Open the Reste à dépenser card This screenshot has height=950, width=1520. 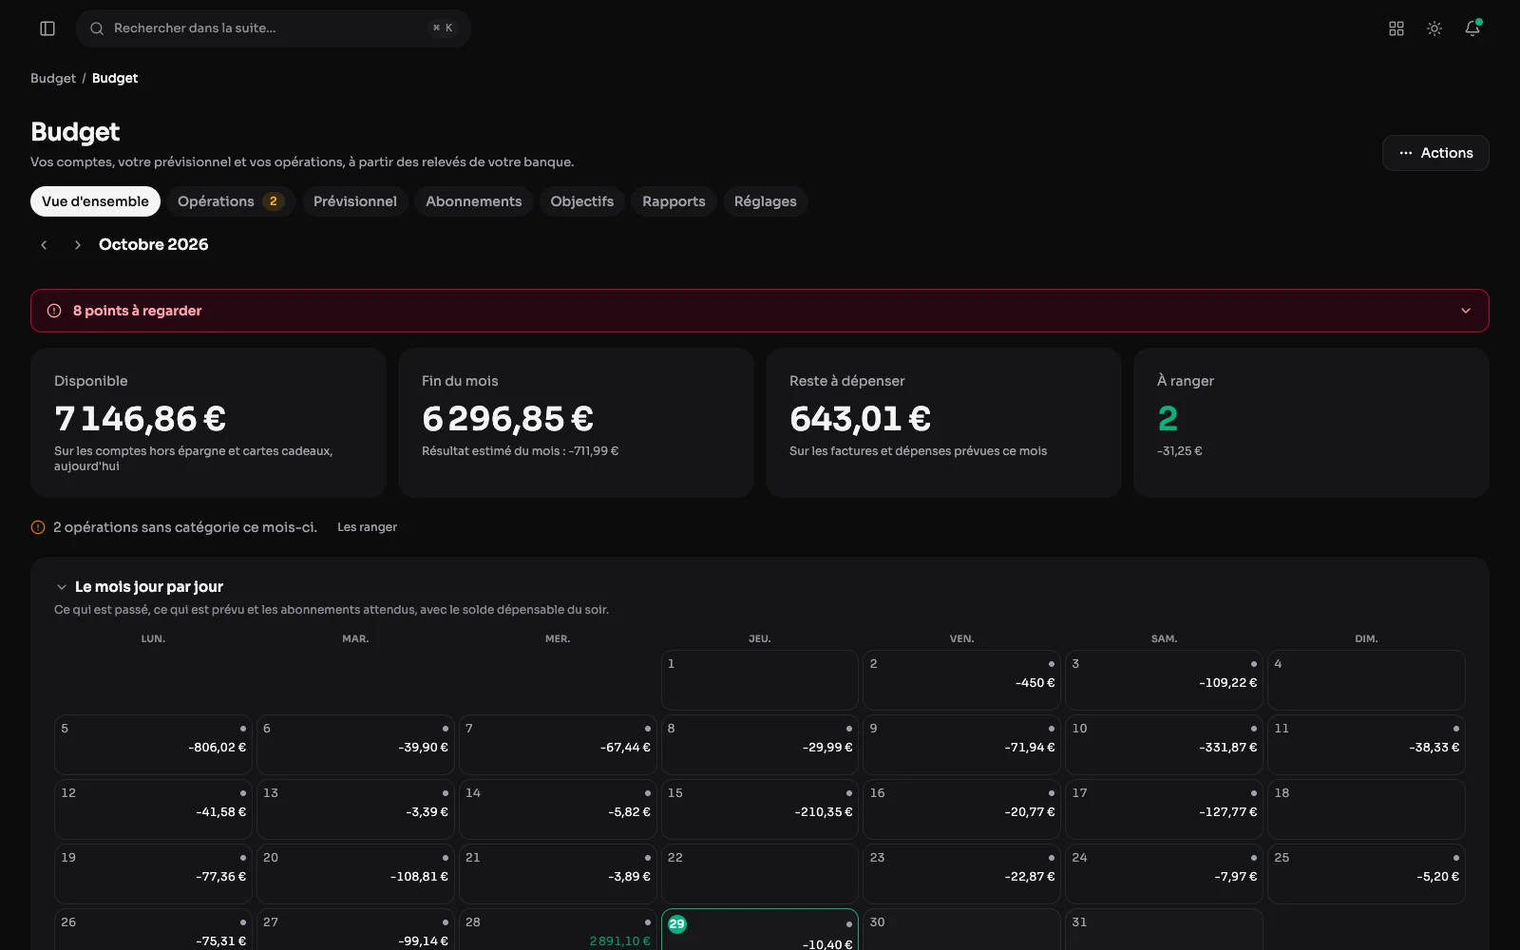[943, 423]
